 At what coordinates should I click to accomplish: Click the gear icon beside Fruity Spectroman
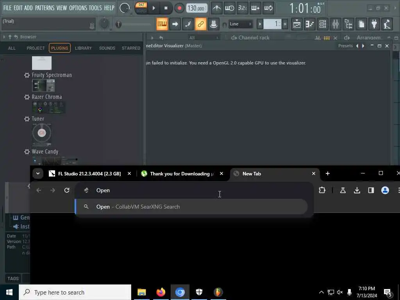click(27, 75)
